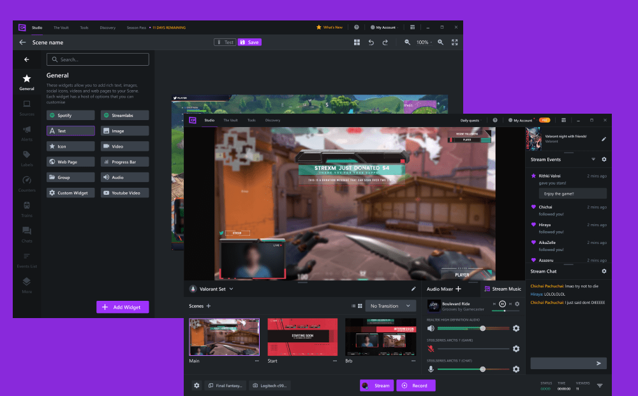The width and height of the screenshot is (638, 396).
Task: Toggle the grid view icon in editor toolbar
Action: tap(357, 42)
